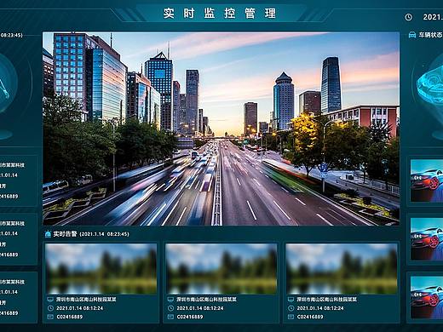Screen dimensions: 443x332
Task: Open the main city traffic video feed
Action: (221, 129)
